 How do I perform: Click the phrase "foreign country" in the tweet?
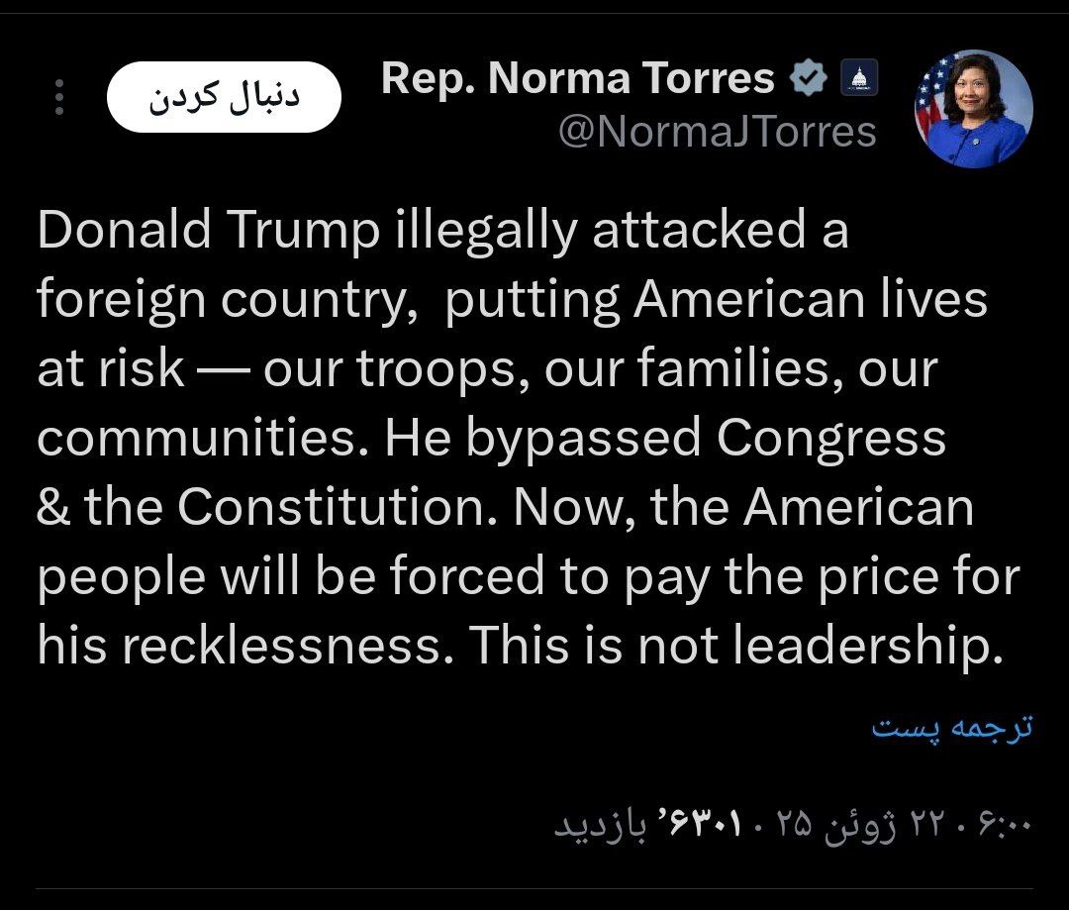coord(221,300)
